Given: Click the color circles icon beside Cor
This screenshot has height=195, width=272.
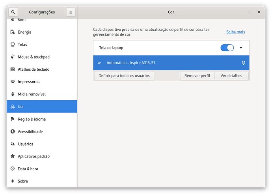Looking at the screenshot, I should pyautogui.click(x=13, y=107).
